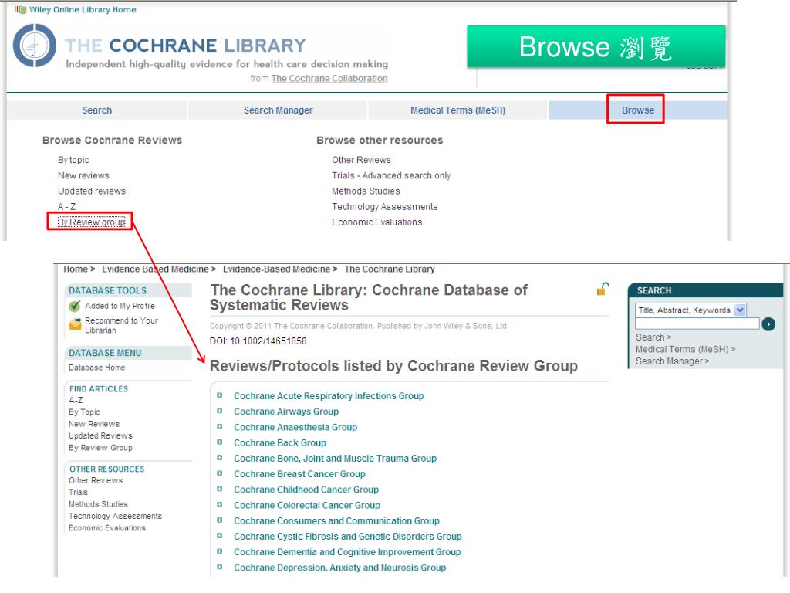Open the Search Manager tab
This screenshot has width=790, height=593.
click(x=278, y=110)
